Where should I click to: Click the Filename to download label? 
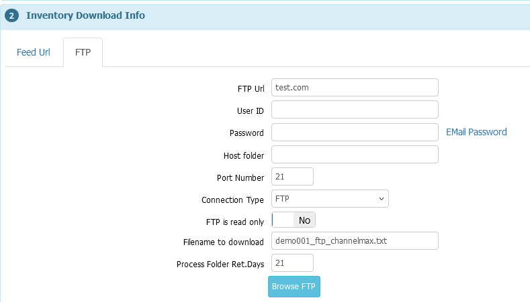(x=223, y=242)
